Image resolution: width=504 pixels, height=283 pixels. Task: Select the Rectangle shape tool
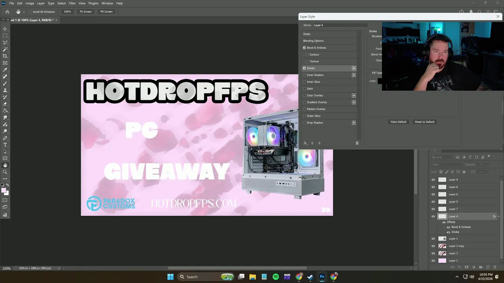(5, 158)
